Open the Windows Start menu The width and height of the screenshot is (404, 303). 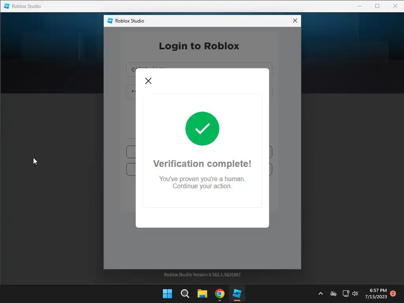(x=167, y=294)
